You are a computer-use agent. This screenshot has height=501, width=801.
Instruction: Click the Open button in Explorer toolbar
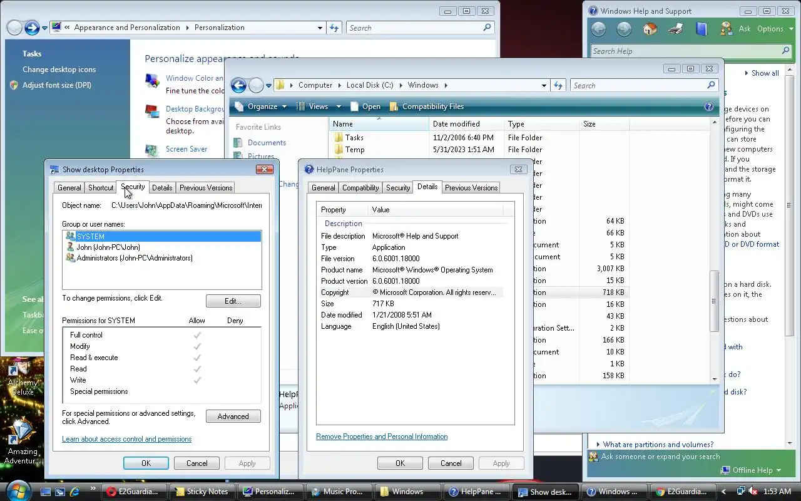coord(365,106)
